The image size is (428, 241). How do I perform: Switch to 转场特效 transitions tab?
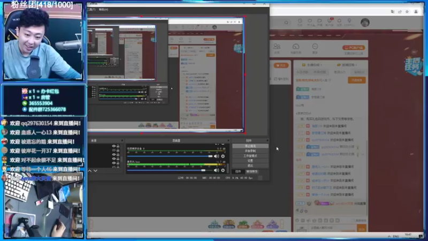coord(251,171)
